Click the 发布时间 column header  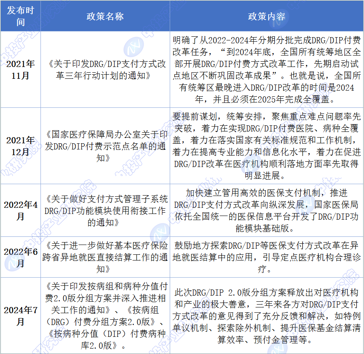20,16
